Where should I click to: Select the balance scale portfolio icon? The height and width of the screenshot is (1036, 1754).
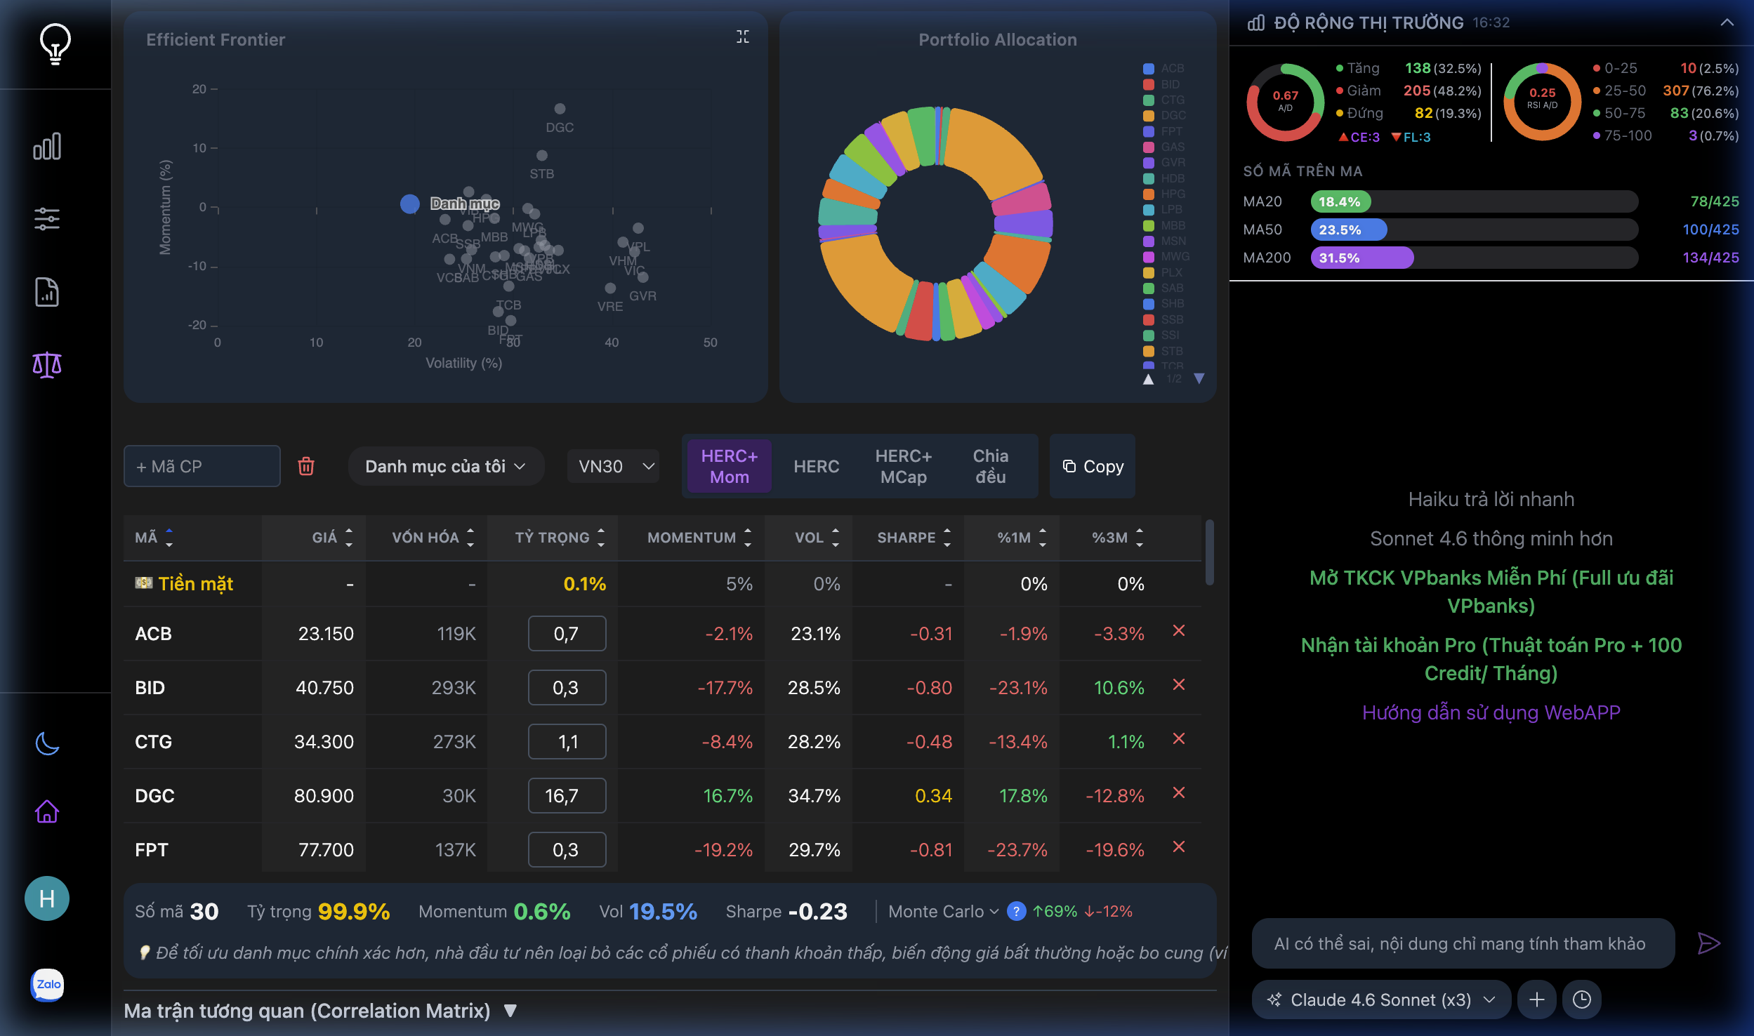[47, 365]
